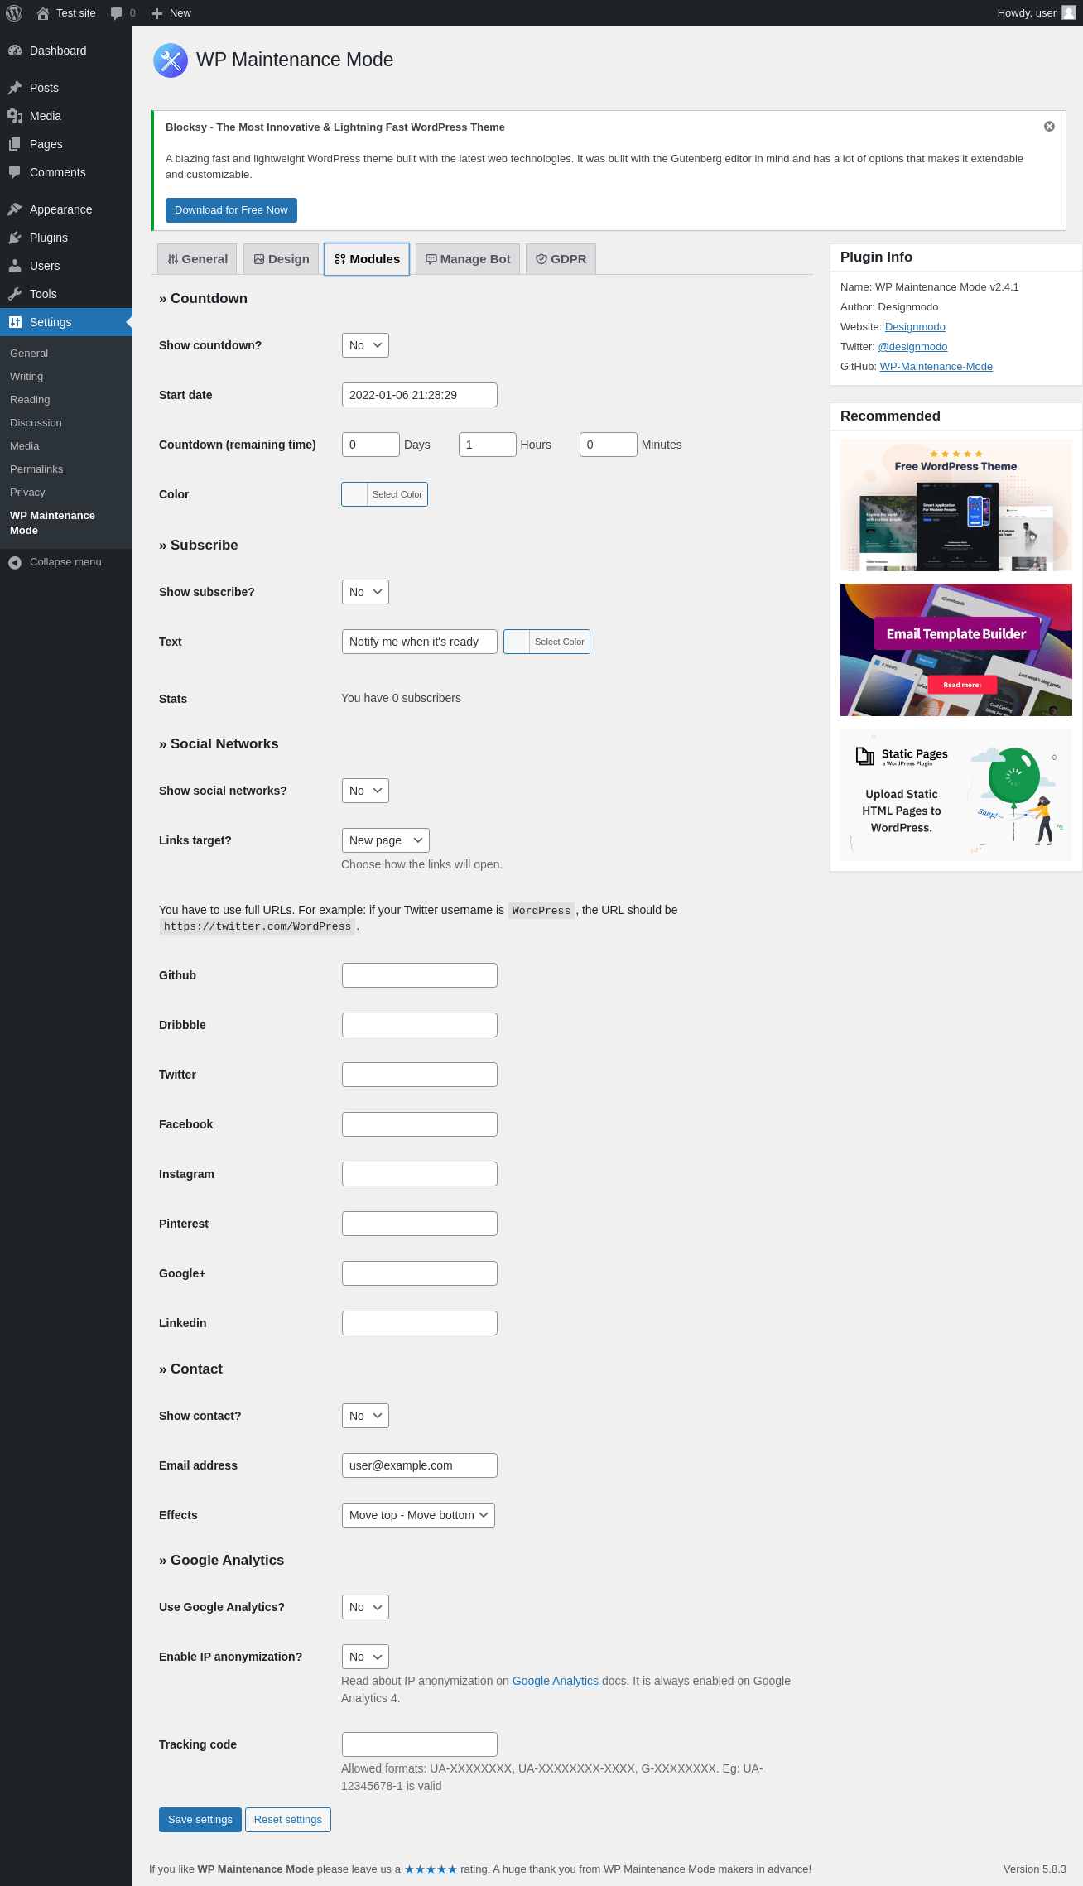Open the WP-Maintenance-Mode GitHub link
1083x1886 pixels.
936,367
